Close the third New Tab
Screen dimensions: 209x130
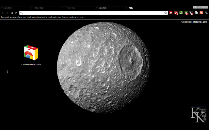tap(94, 8)
